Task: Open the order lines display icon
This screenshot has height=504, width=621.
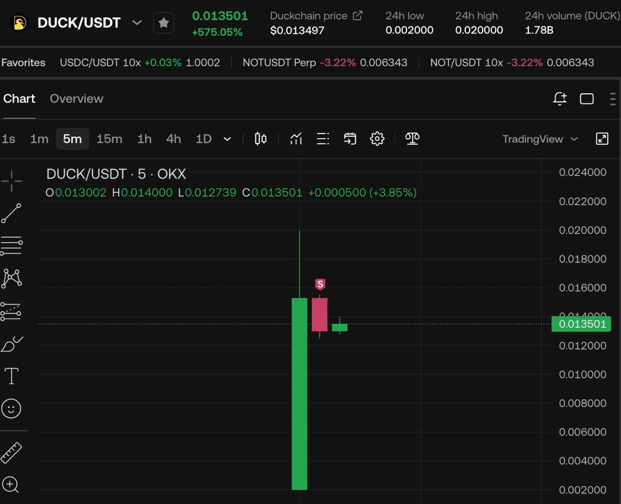Action: coord(323,139)
